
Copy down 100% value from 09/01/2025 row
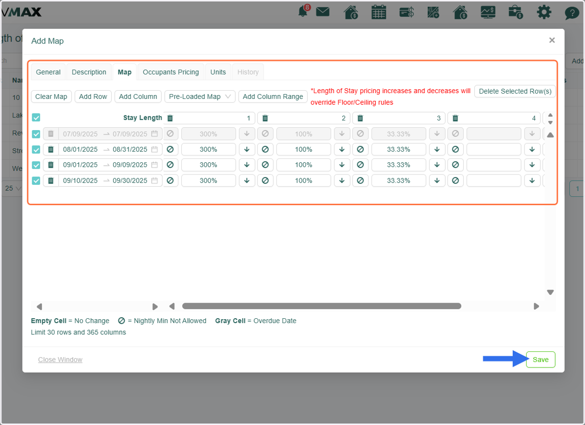pos(342,165)
